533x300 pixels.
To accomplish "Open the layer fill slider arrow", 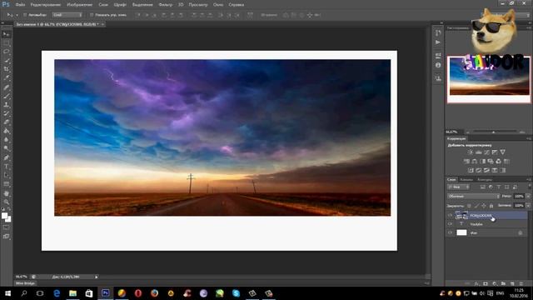I will pos(528,206).
